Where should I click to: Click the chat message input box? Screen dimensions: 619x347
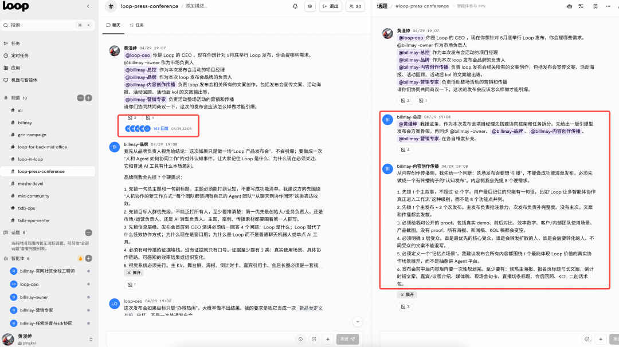[x=201, y=339]
